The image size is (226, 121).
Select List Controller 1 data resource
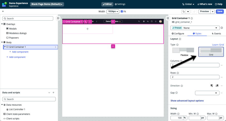coord(16,109)
